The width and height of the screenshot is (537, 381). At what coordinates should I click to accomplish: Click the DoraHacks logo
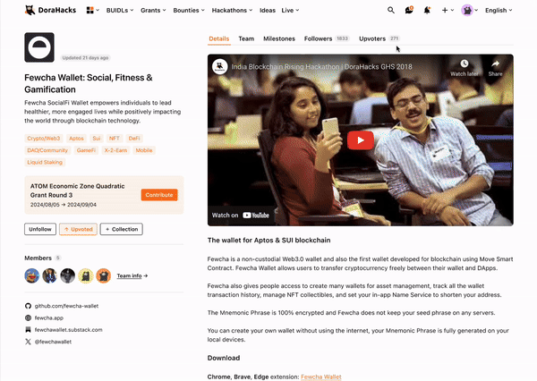[x=50, y=10]
